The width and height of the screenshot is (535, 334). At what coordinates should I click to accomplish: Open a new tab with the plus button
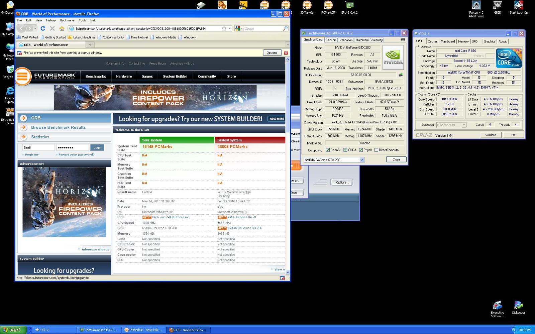(x=90, y=44)
